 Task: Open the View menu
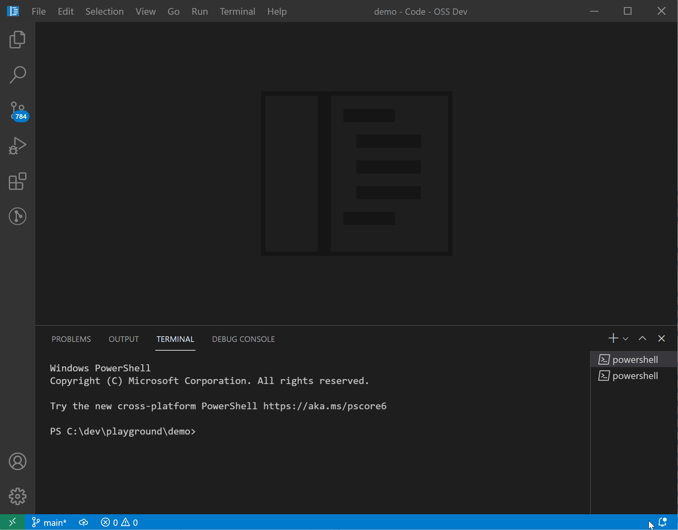145,11
